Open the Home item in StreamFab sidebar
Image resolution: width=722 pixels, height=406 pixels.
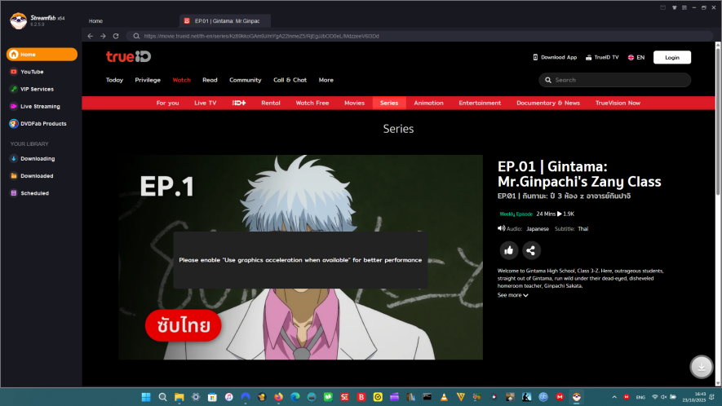42,55
